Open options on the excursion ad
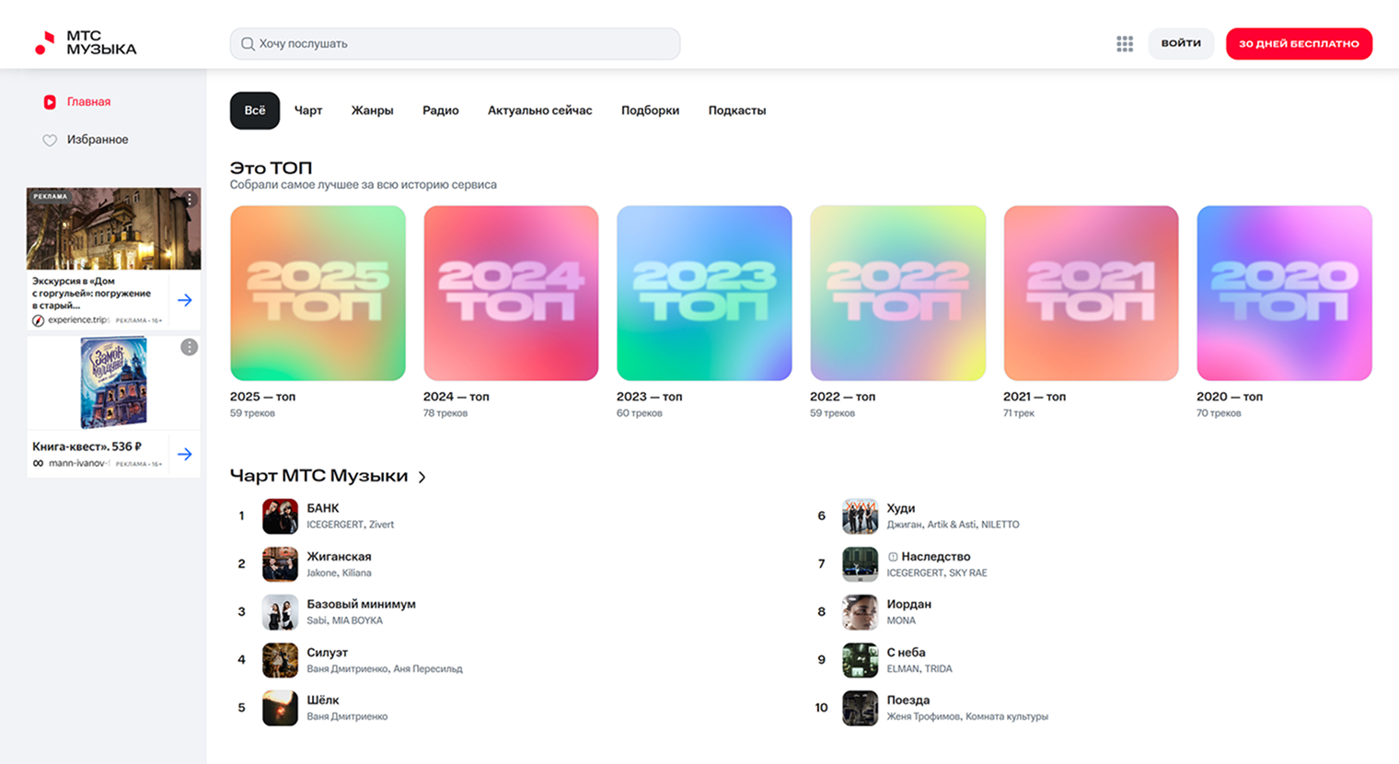Screen dimensions: 1399x764 click(x=190, y=199)
